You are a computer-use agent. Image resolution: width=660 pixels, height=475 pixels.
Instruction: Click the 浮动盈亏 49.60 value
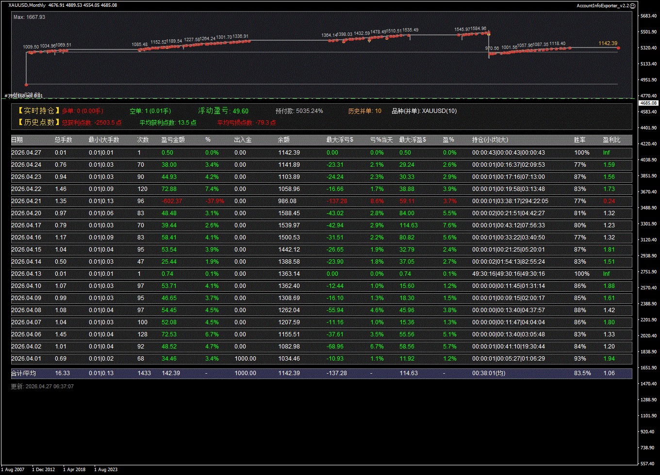[240, 111]
